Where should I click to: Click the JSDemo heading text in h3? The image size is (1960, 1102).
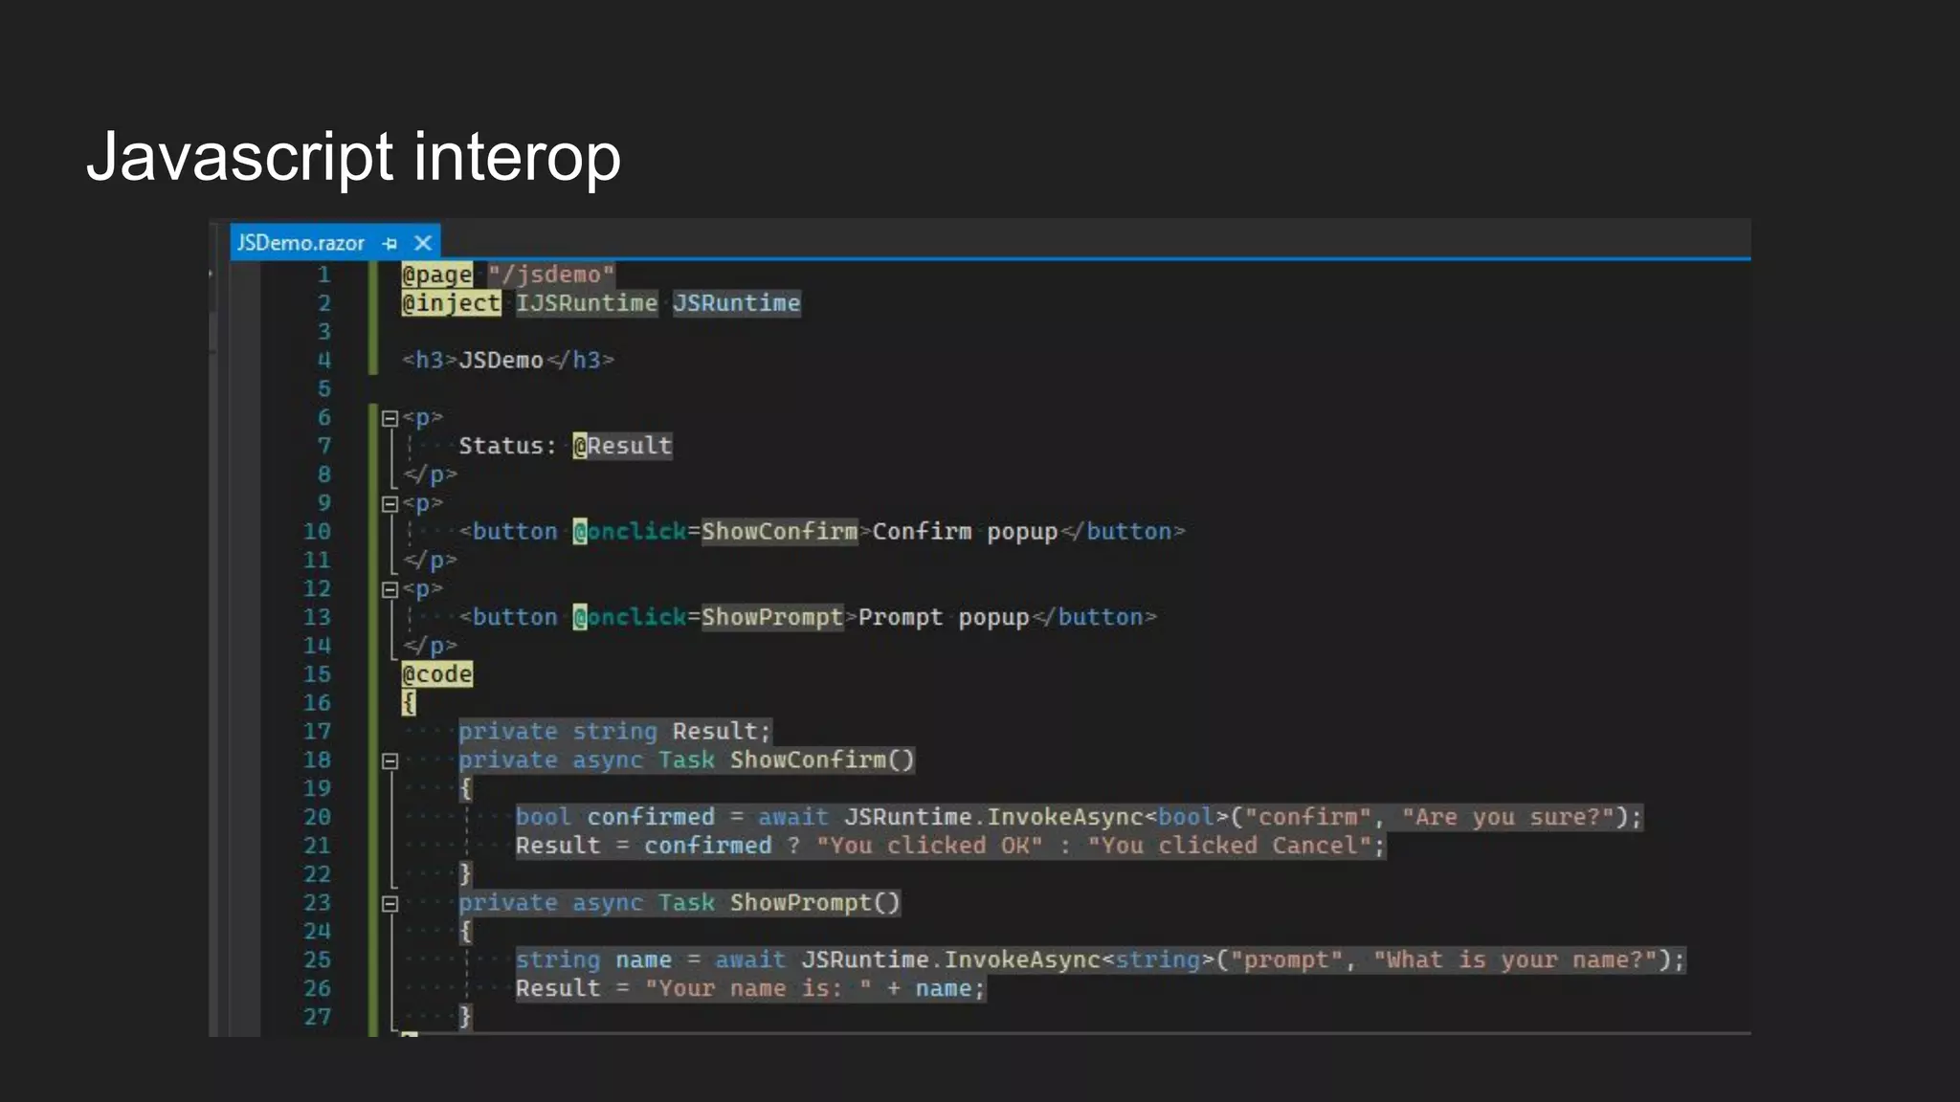click(501, 361)
